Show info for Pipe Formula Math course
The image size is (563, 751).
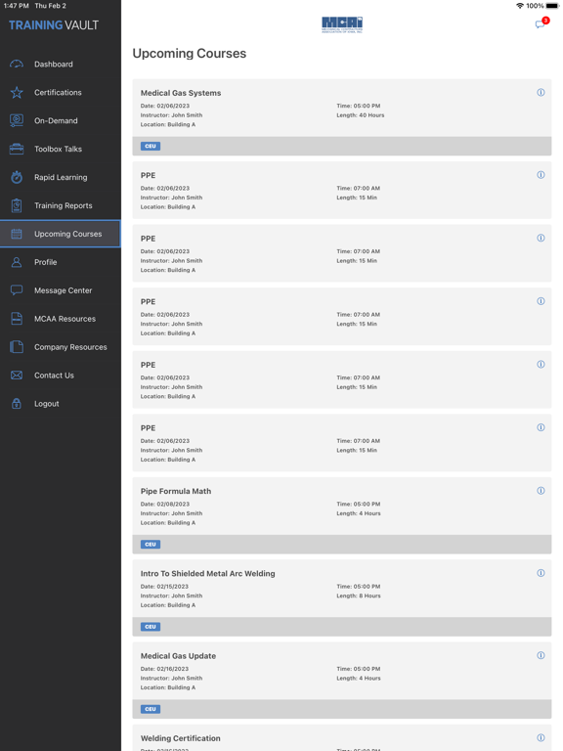[x=541, y=491]
